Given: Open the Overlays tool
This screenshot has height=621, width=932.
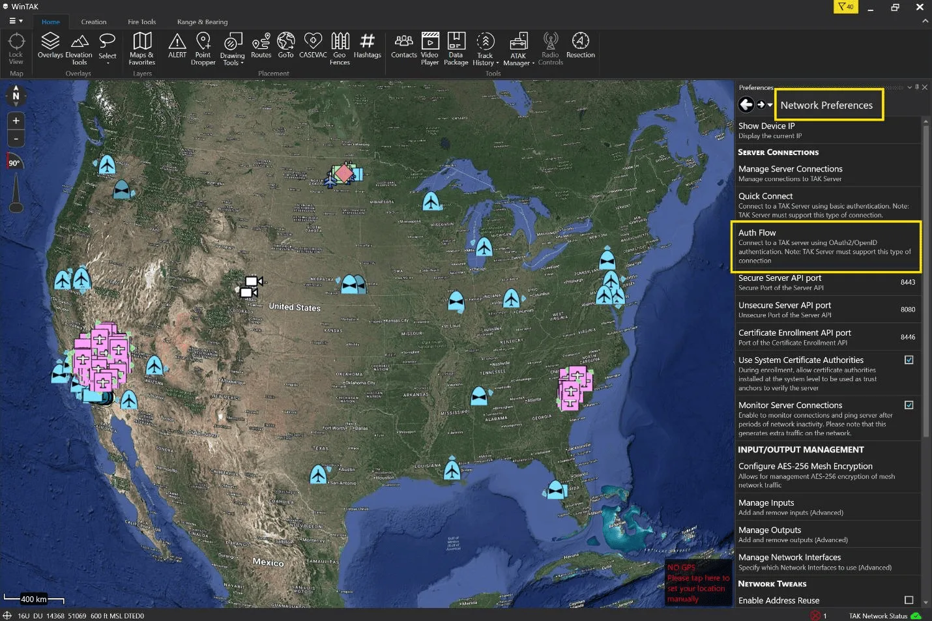Looking at the screenshot, I should click(50, 46).
